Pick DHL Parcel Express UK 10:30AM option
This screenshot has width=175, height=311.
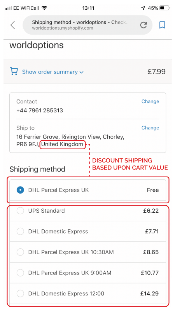click(x=88, y=252)
